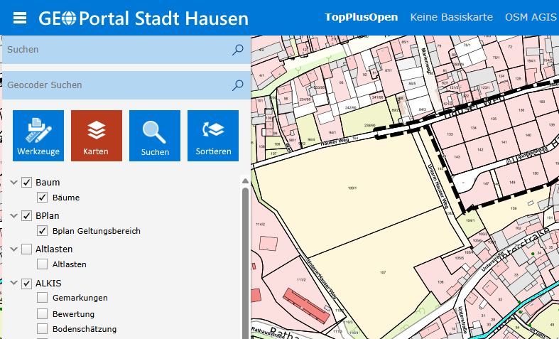
Task: Collapse the Baum group
Action: pyautogui.click(x=14, y=183)
